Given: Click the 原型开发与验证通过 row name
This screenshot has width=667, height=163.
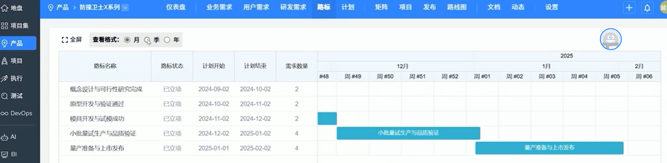Looking at the screenshot, I should pos(97,104).
